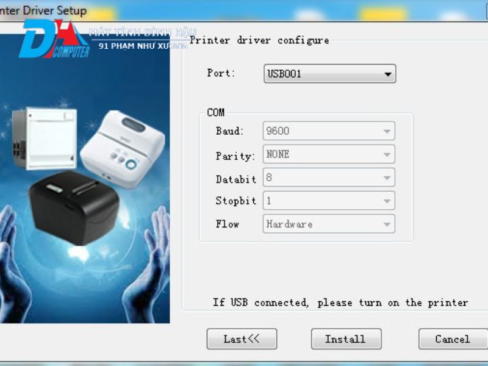Image resolution: width=488 pixels, height=366 pixels.
Task: Open the Port dropdown showing USB001
Action: pos(329,74)
